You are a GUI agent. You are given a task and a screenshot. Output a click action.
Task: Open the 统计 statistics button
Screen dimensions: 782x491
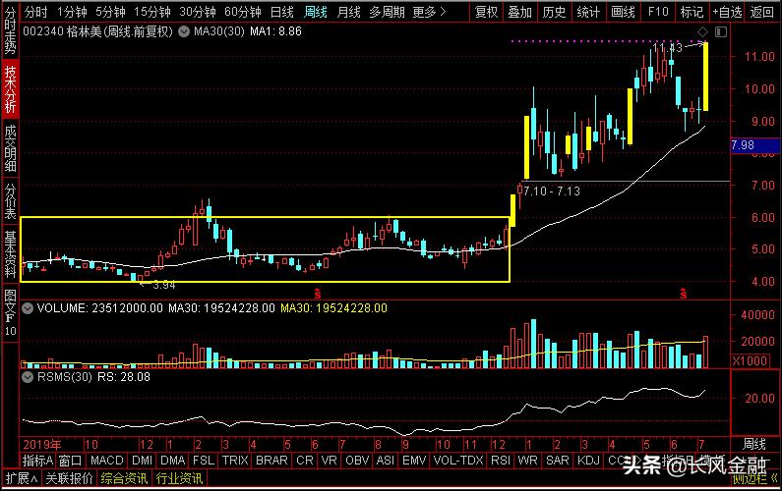click(588, 12)
